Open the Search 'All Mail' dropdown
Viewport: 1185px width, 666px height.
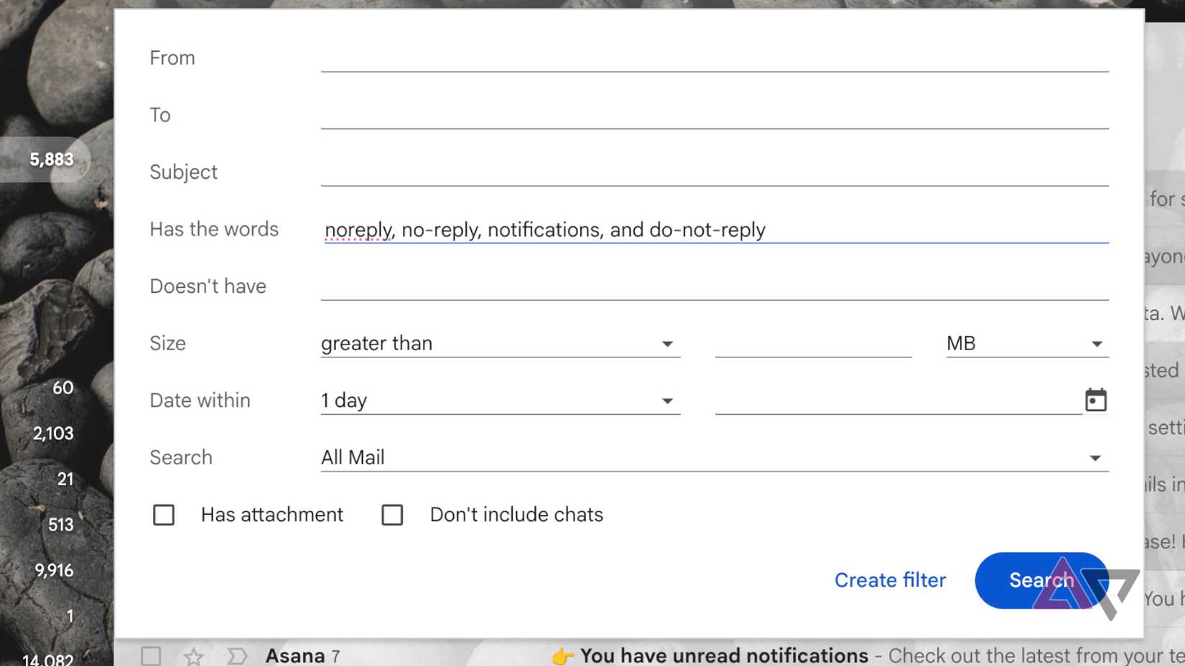pos(715,457)
